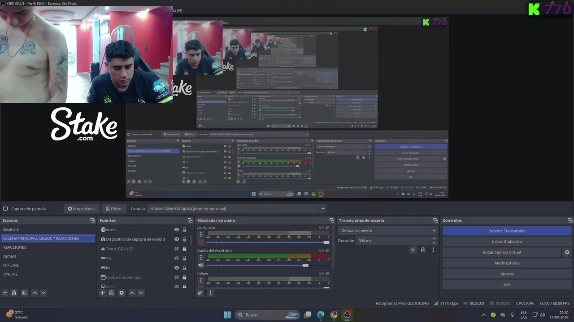Add a new source in Fuentes panel
The image size is (574, 322).
tap(102, 293)
